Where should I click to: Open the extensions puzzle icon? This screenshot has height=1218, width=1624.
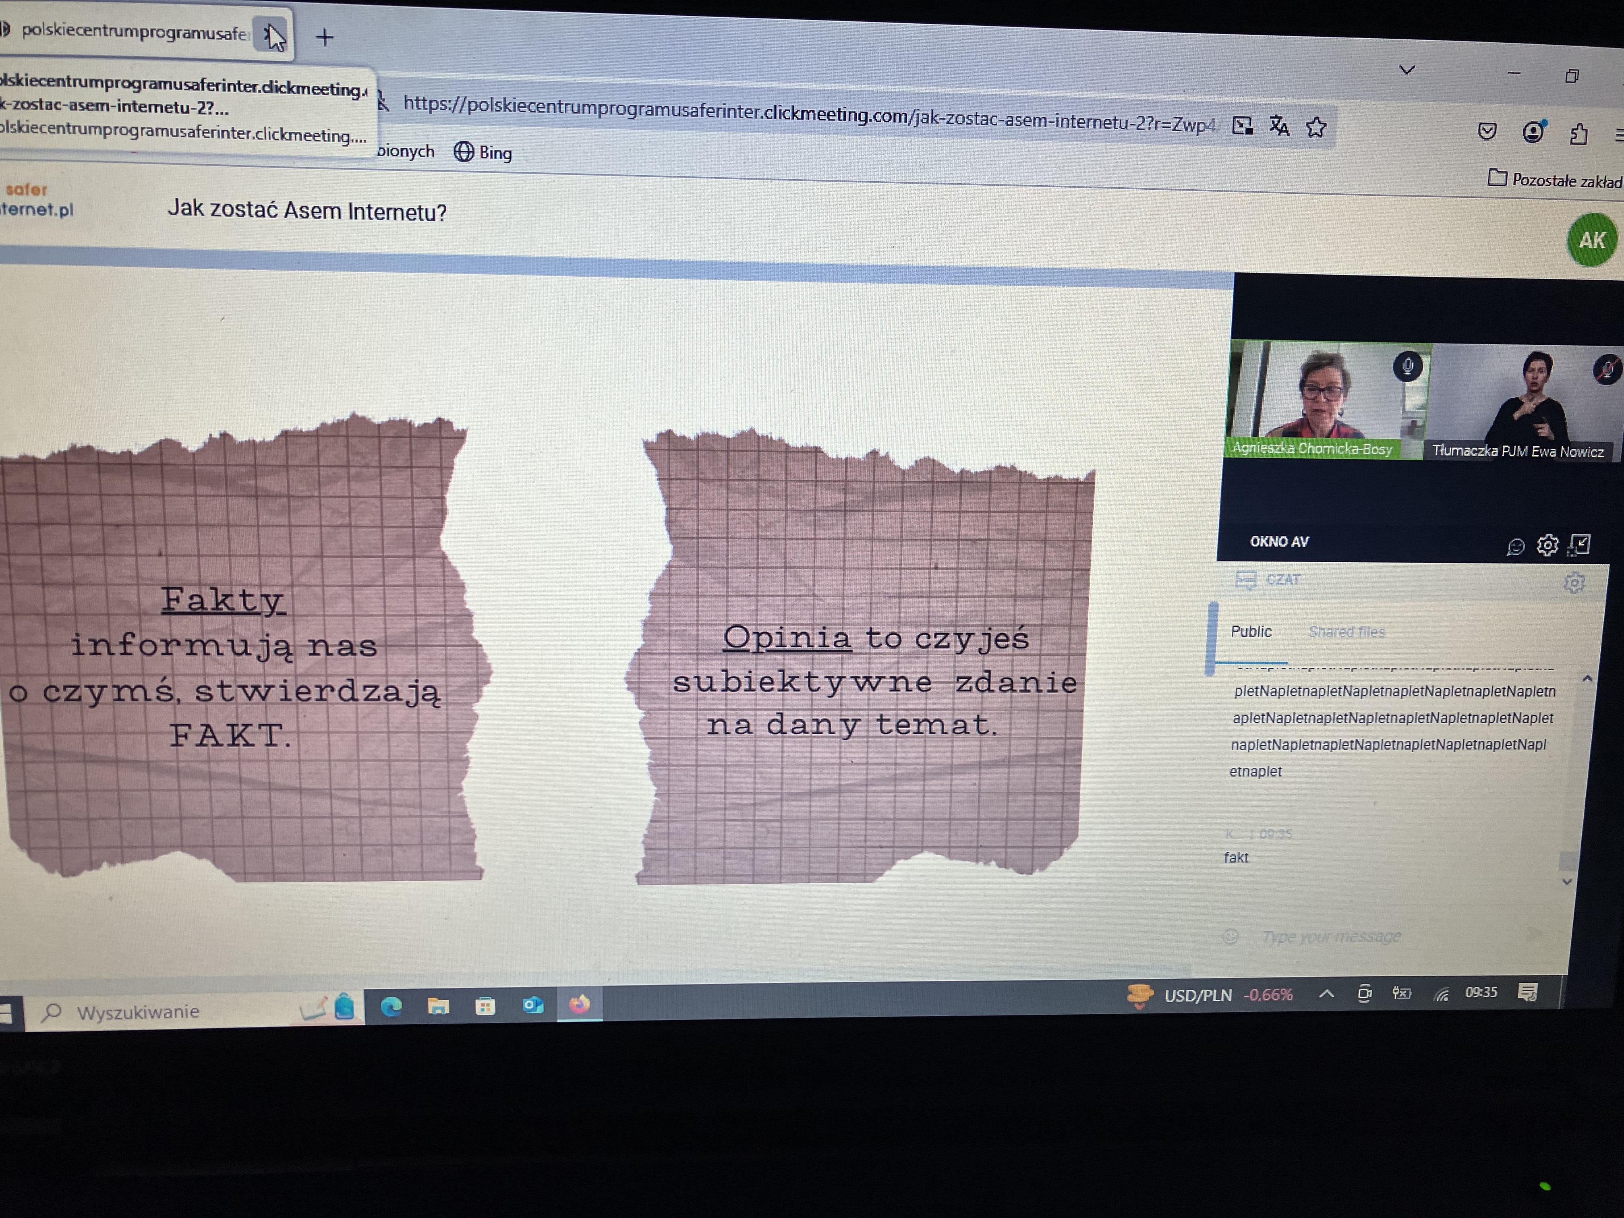[1578, 135]
